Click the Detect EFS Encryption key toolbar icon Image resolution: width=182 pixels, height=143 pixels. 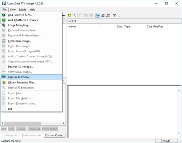coord(74,15)
